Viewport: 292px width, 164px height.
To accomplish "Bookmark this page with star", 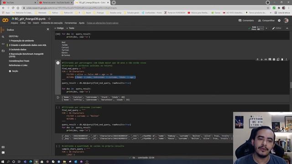I will [x=268, y=8].
